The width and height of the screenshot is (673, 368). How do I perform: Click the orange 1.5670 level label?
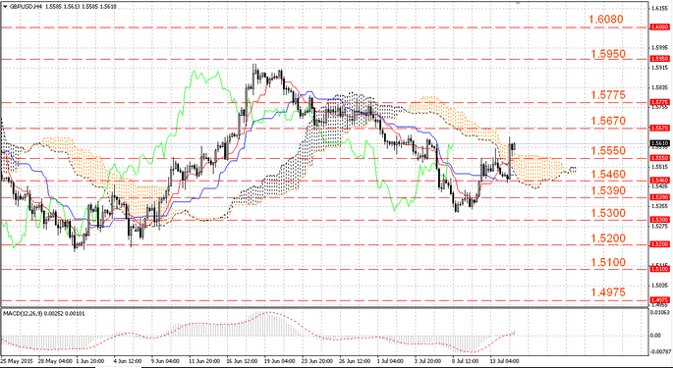point(608,121)
